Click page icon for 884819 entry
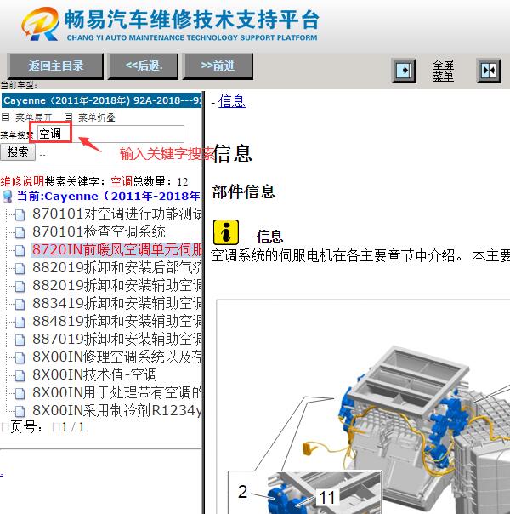 [20, 322]
